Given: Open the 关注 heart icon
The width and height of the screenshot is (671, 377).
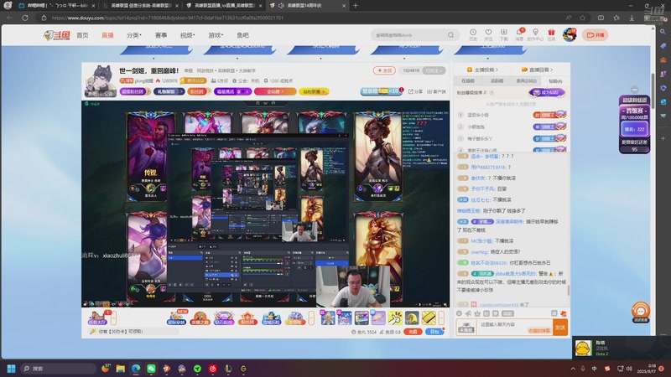Looking at the screenshot, I should click(488, 34).
